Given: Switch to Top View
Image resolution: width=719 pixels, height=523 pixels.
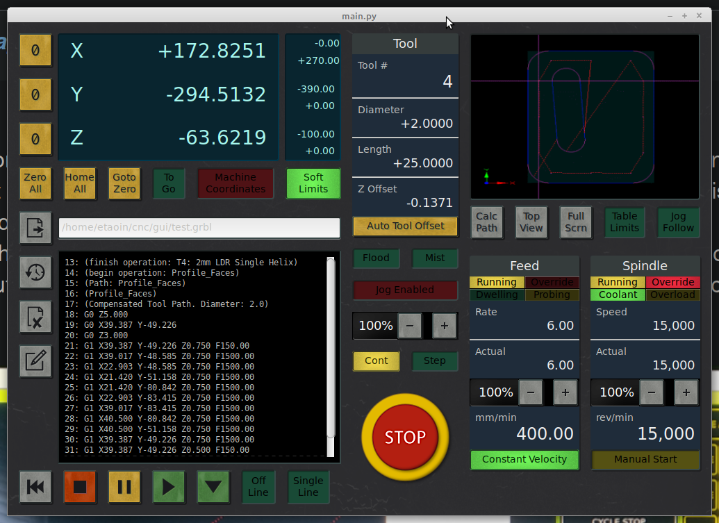Looking at the screenshot, I should coord(531,222).
